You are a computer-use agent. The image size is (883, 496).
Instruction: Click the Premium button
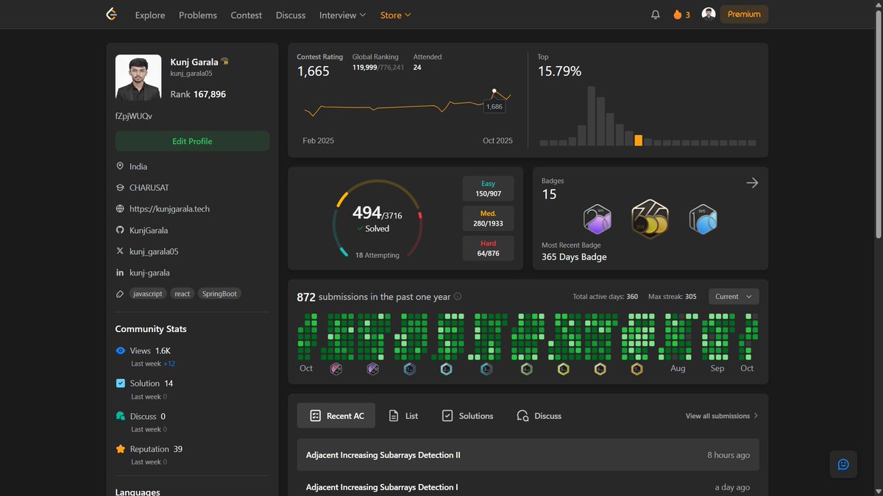[744, 14]
